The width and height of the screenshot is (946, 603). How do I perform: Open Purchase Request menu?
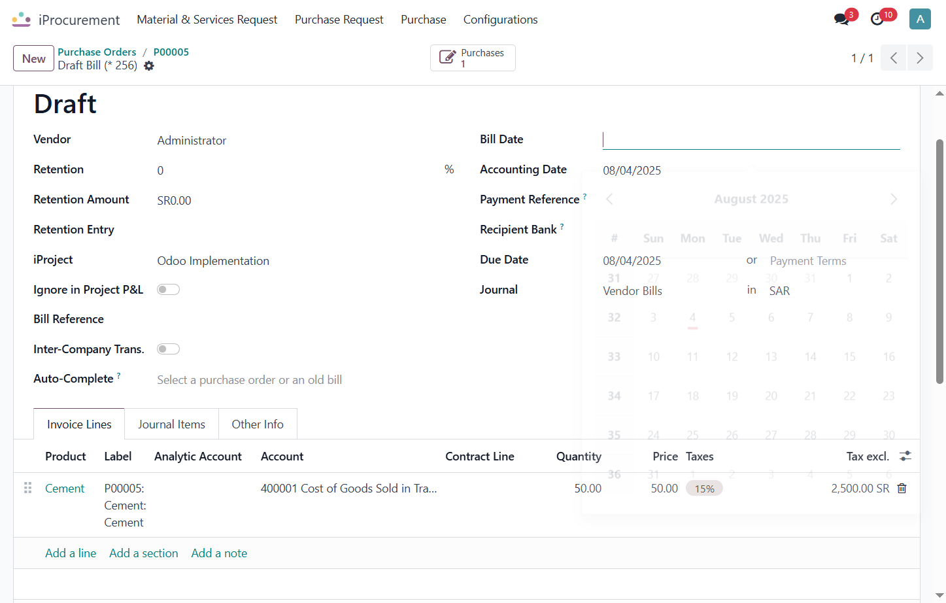point(339,20)
